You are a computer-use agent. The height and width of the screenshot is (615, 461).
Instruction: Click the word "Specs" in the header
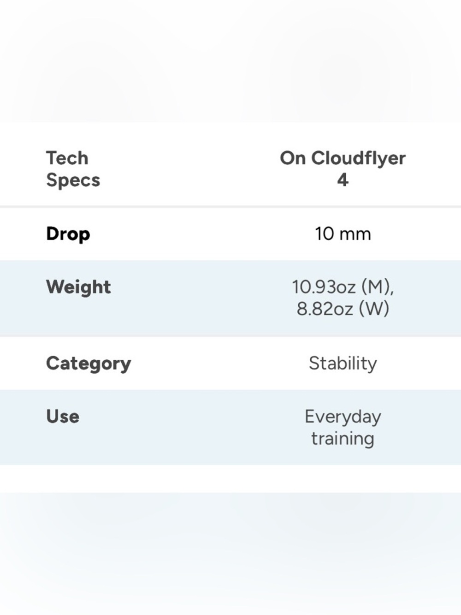point(73,180)
